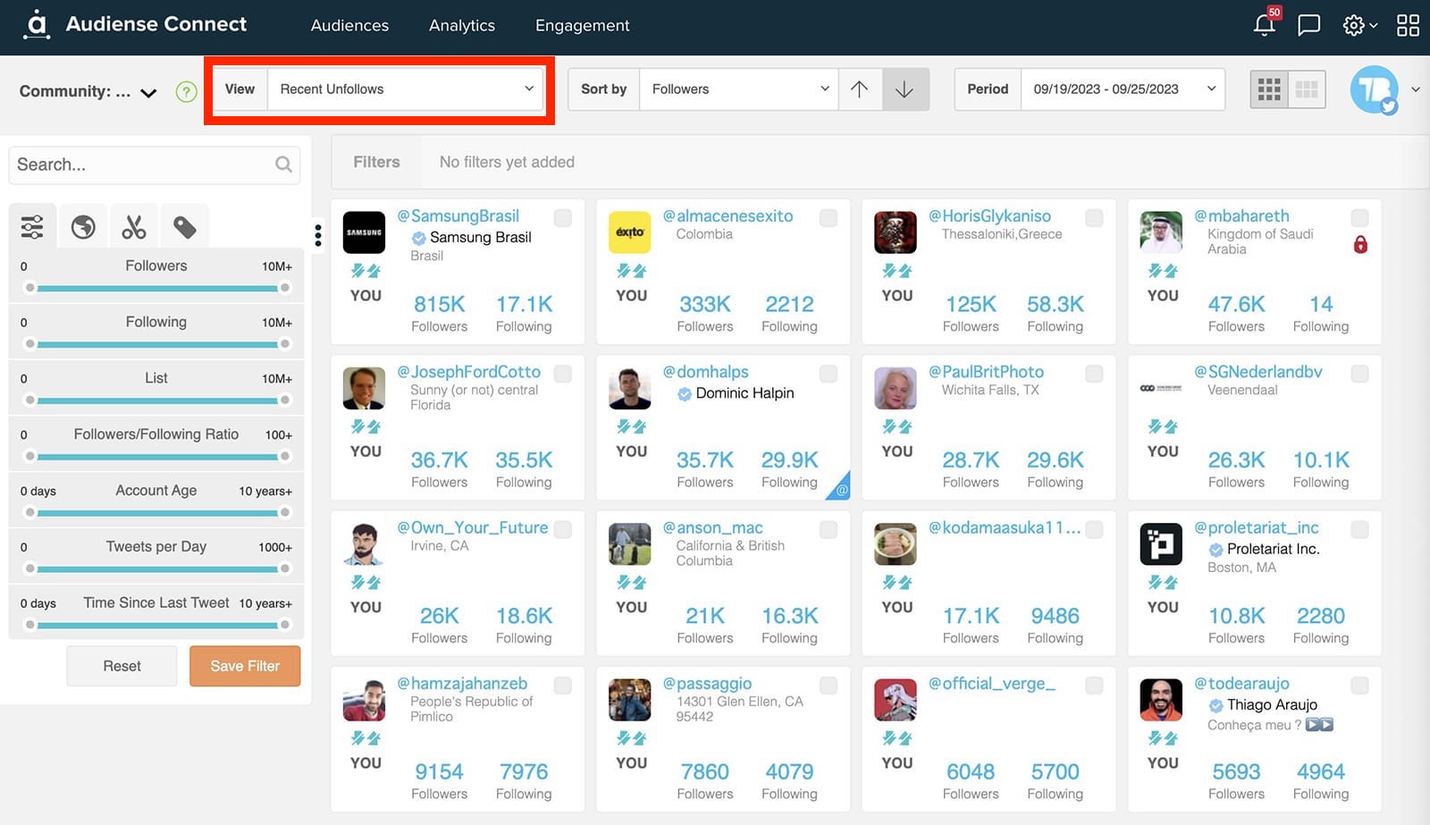
Task: Open the messages chat bubble icon
Action: (1308, 25)
